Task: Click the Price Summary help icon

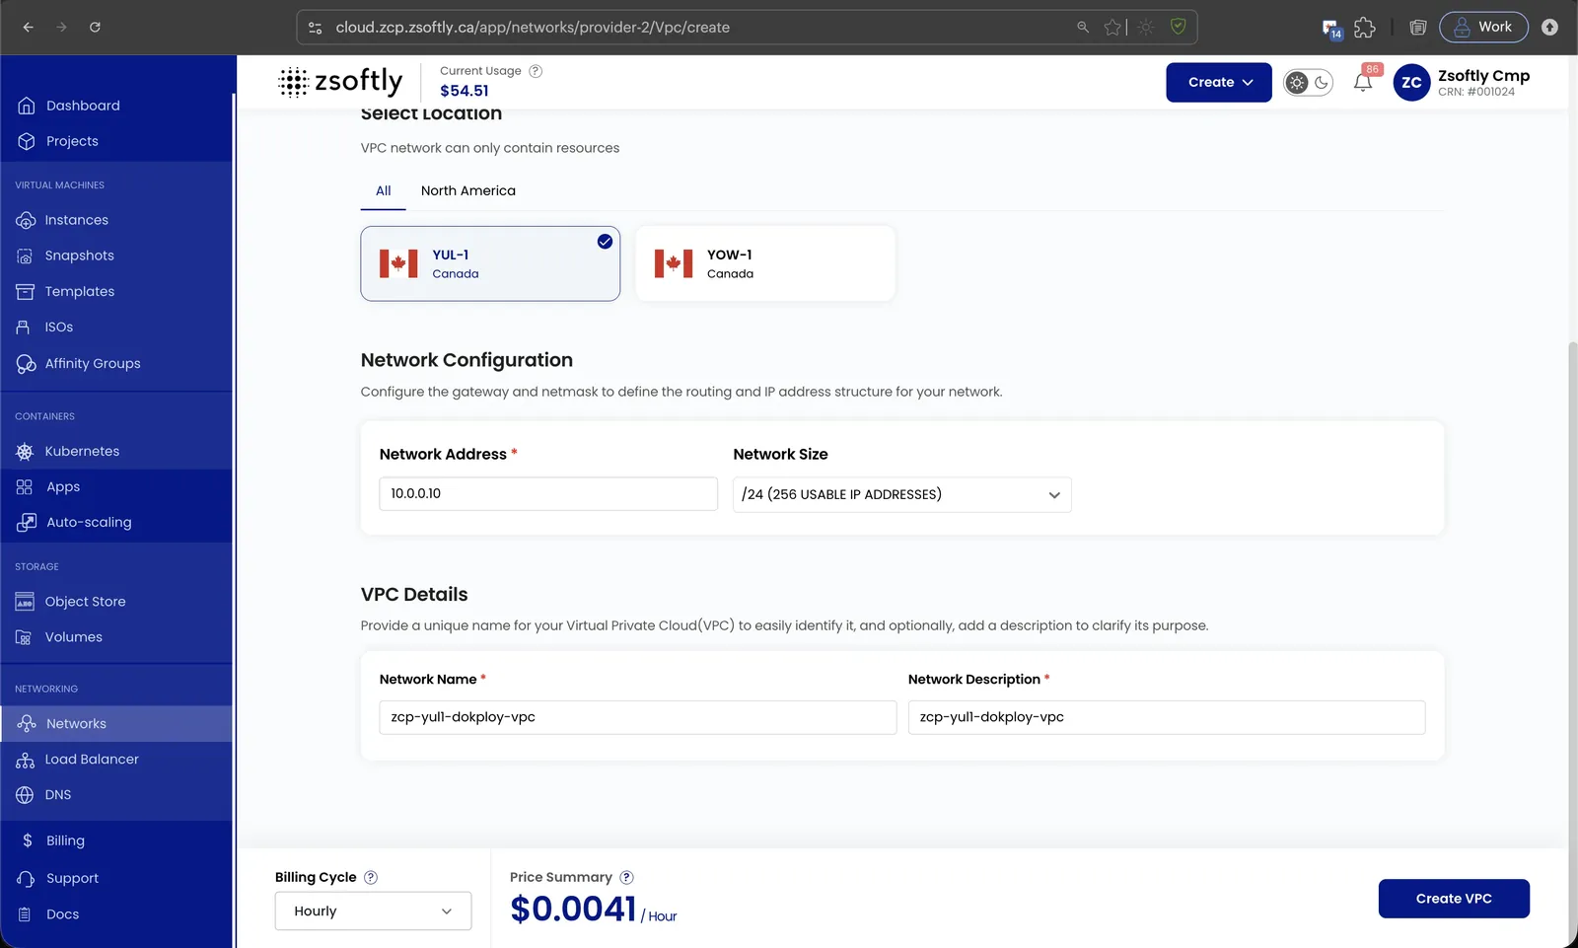Action: [626, 877]
